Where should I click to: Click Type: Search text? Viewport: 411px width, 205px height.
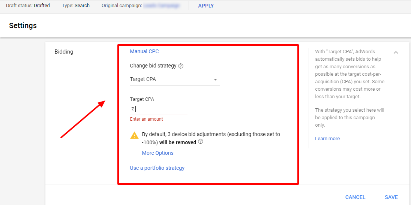coord(76,6)
